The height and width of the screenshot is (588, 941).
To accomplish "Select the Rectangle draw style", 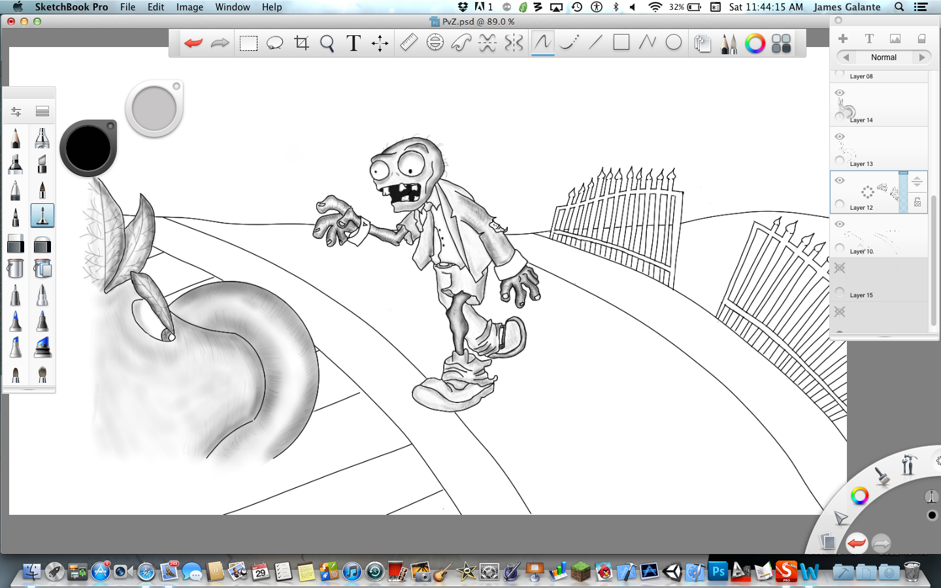I will coord(621,43).
